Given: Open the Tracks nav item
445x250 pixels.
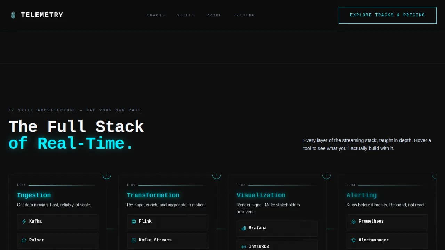Looking at the screenshot, I should pos(156,15).
